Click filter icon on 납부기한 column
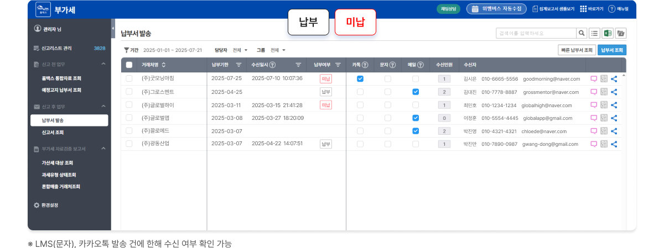Screen dimensions: 664x248 point(238,65)
